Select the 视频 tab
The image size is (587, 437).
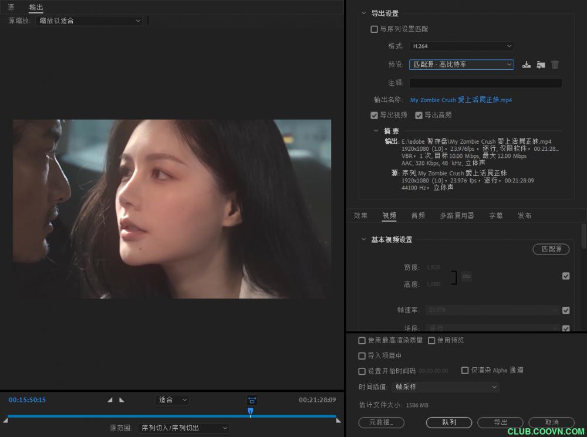pyautogui.click(x=389, y=215)
